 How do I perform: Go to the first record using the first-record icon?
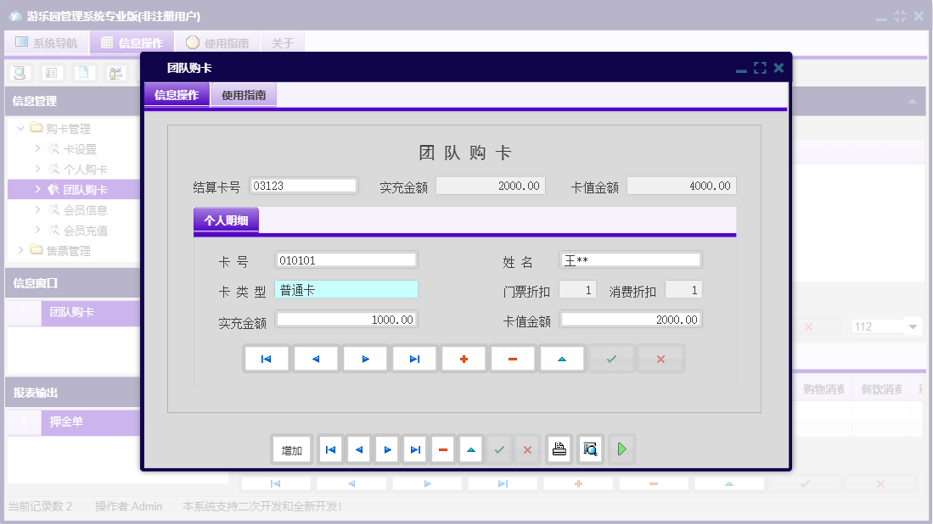pyautogui.click(x=266, y=358)
